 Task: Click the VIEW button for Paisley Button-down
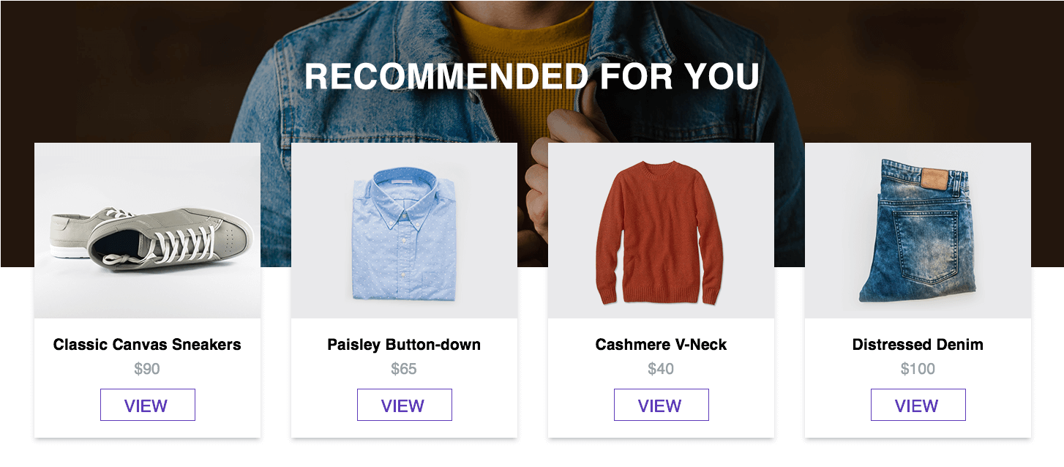click(x=404, y=405)
